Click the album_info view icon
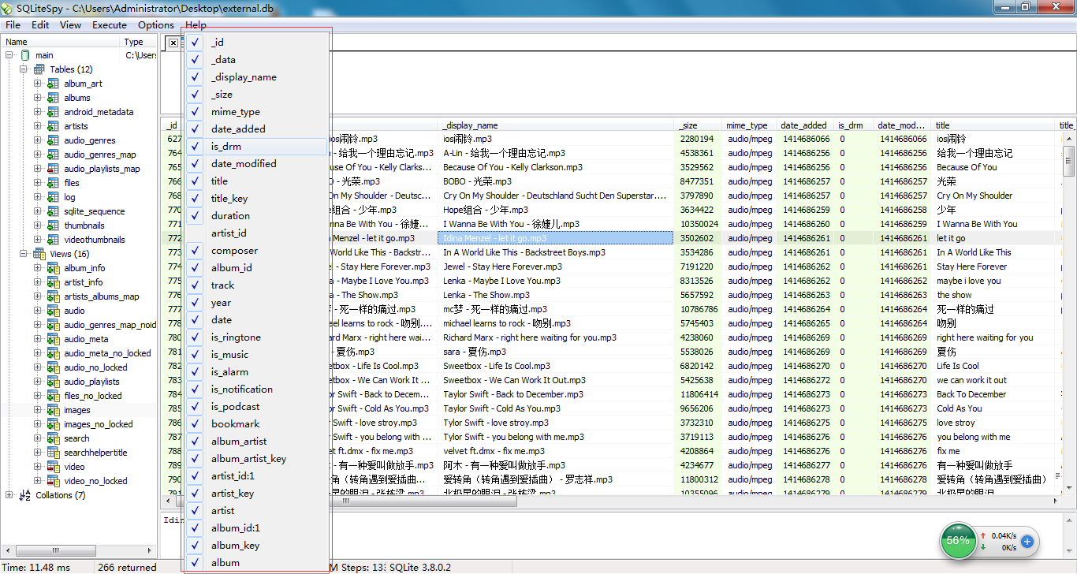Screen dimensions: 1077x574 click(x=53, y=268)
